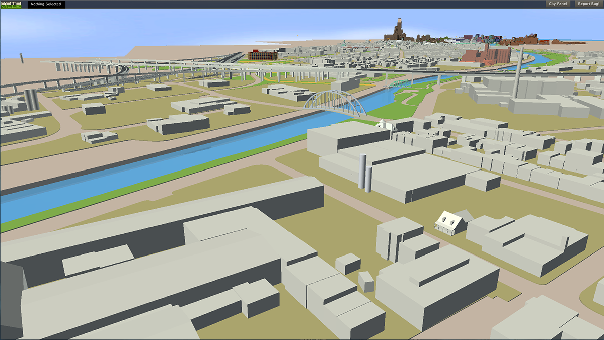Select the small cube building between the warehouses

[x=348, y=264]
